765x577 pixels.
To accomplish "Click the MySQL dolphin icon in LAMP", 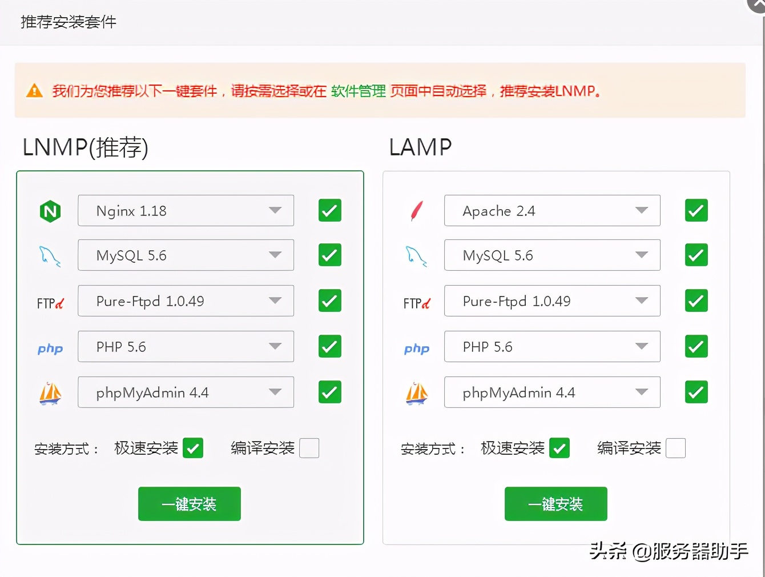I will point(417,256).
